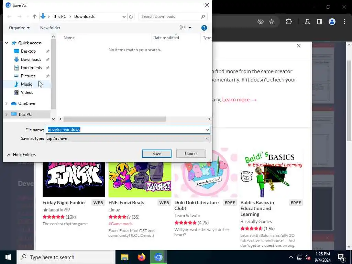Select OneDrive in the navigation pane
The width and height of the screenshot is (352, 264).
(26, 103)
